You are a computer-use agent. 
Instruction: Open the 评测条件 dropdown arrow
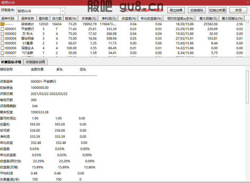click(x=63, y=11)
